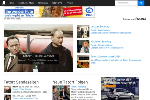Open Lindholm ermitteln in Tatort Hannover link
150x100 pixels.
pyautogui.click(x=107, y=48)
